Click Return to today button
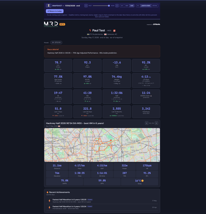The image size is (206, 214). click(x=55, y=11)
